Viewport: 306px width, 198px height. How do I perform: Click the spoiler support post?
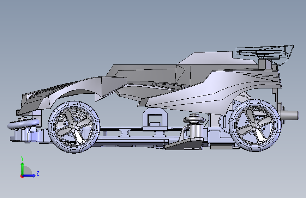(x=265, y=64)
